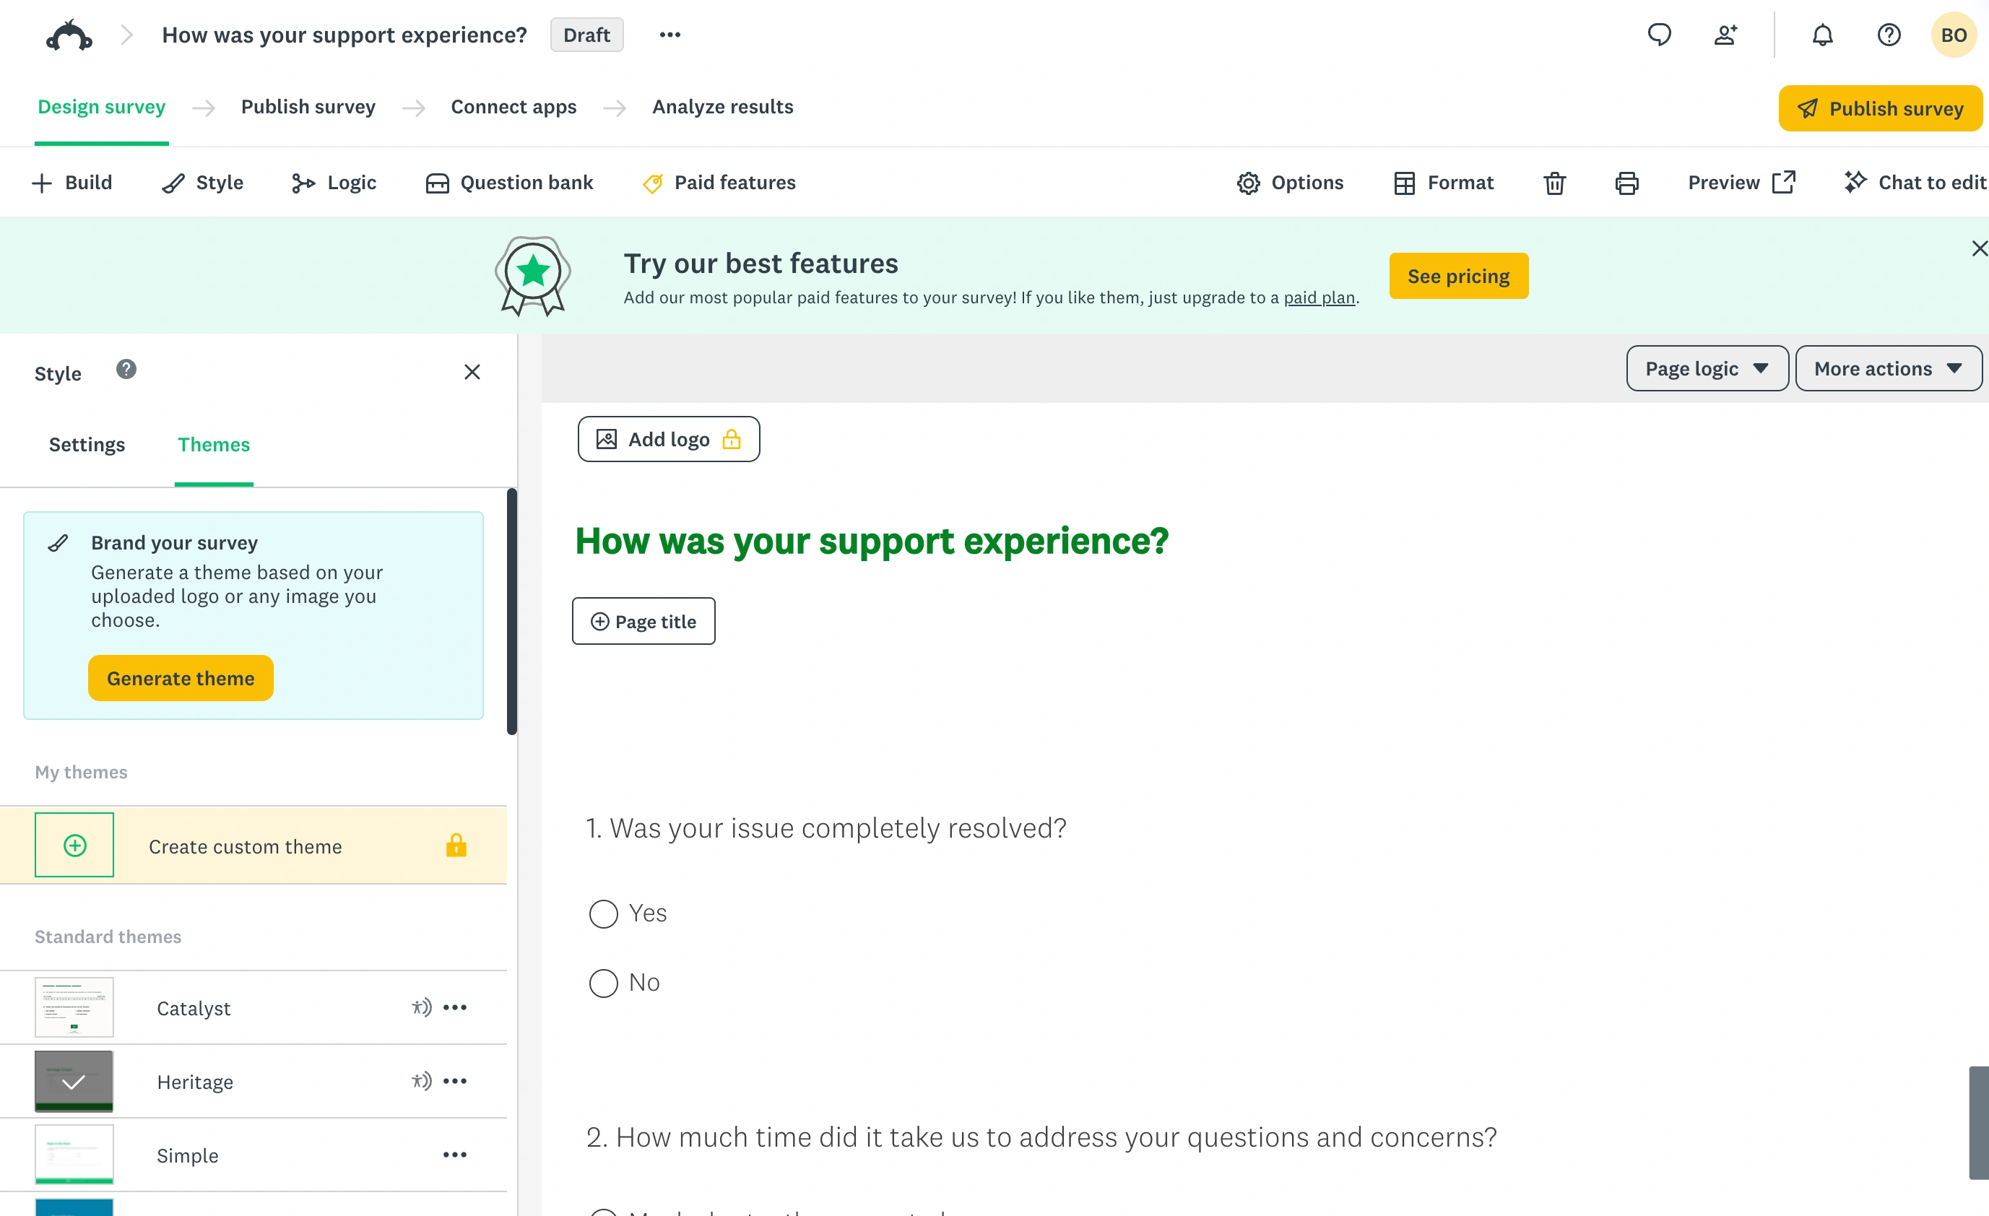Click Catalyst theme accessibility icon
This screenshot has height=1216, width=1989.
click(421, 1007)
